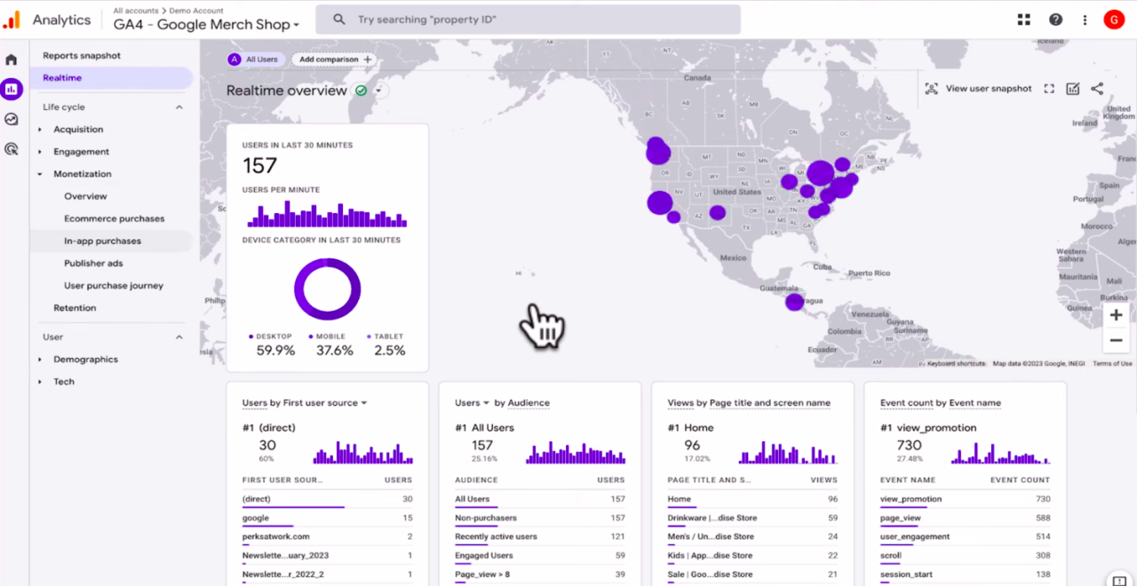Open the Realtime overview dropdown arrow
Image resolution: width=1137 pixels, height=586 pixels.
pos(378,90)
